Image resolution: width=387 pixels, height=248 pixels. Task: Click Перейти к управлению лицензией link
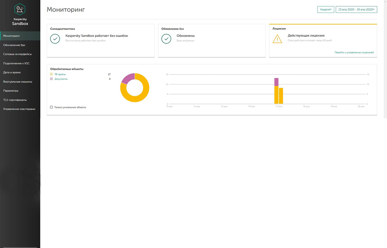coord(354,52)
